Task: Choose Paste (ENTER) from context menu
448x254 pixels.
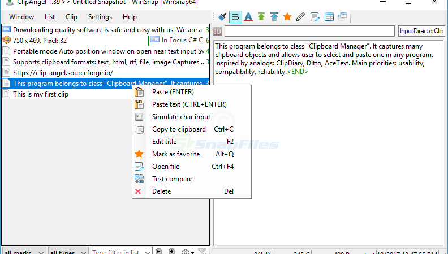Action: (x=192, y=92)
